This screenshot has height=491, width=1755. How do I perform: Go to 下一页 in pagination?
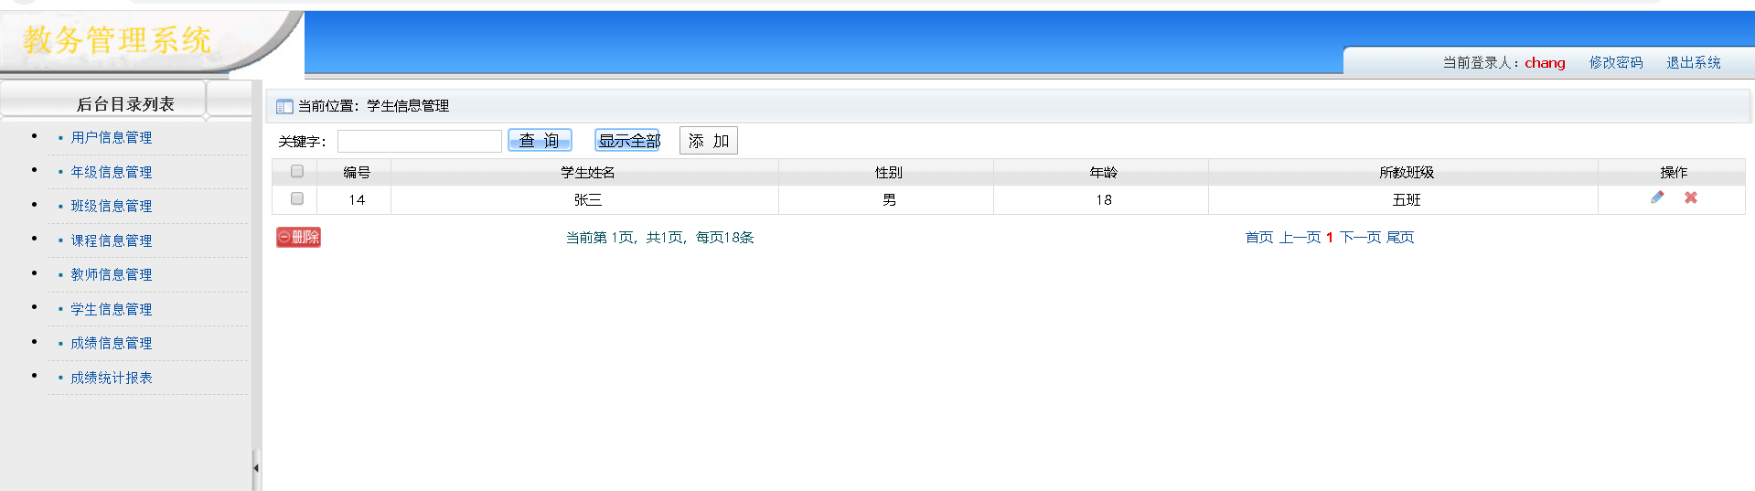coord(1360,237)
